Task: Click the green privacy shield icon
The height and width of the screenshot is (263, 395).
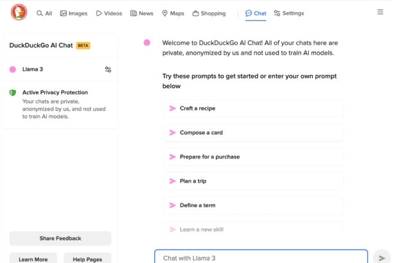Action: [13, 92]
